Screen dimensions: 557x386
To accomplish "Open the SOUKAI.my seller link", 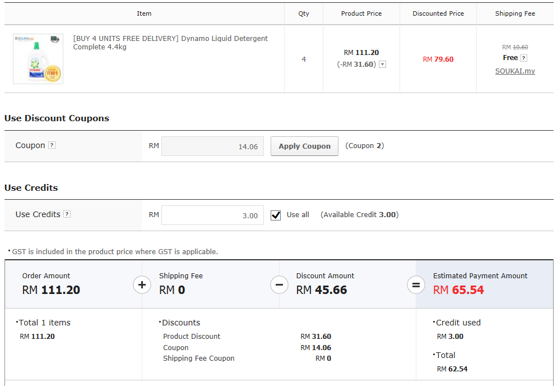I will pyautogui.click(x=515, y=71).
